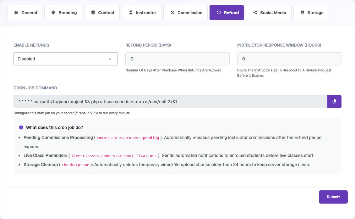This screenshot has width=355, height=219.
Task: Click the 'Cron Job Command' label
Action: [35, 88]
